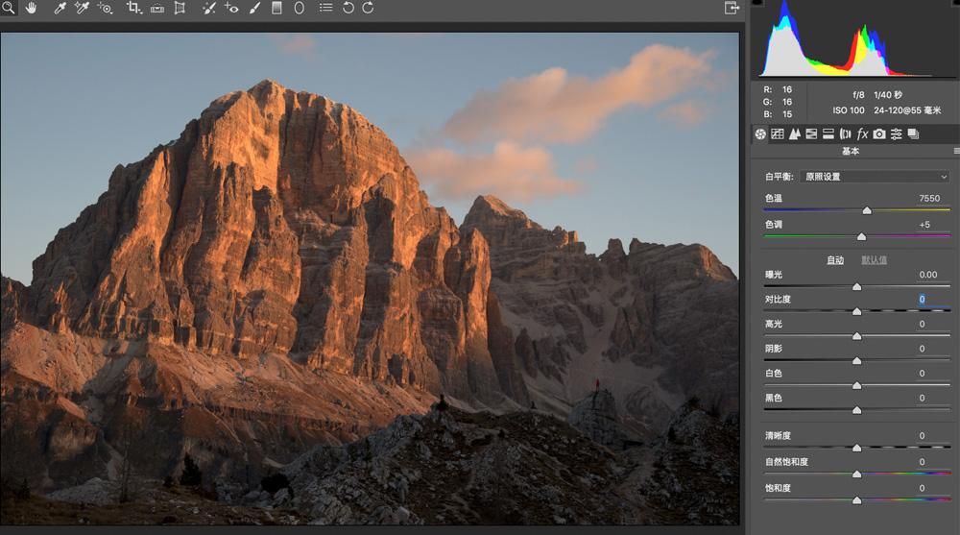Open the Preferences list icon in toolbar

[325, 8]
